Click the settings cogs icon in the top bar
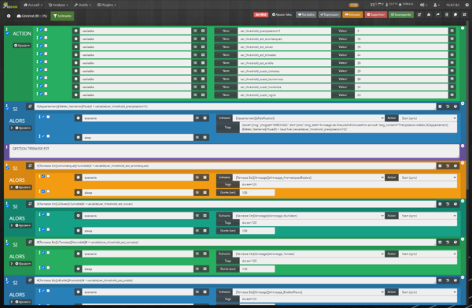The image size is (472, 308). click(423, 5)
